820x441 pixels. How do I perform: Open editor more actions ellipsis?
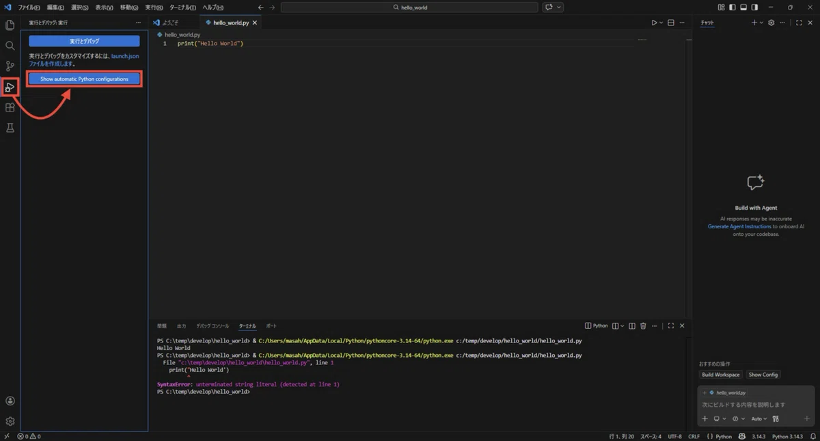click(683, 23)
